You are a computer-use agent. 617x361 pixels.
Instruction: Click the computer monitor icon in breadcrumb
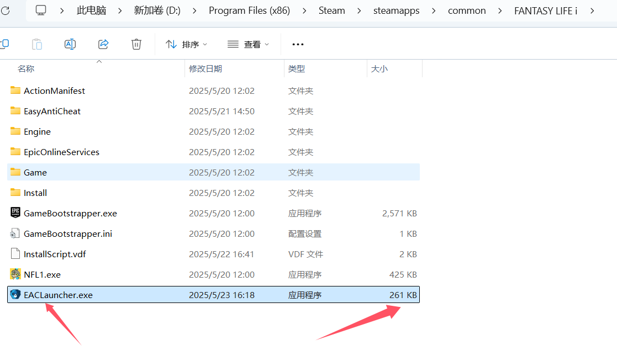tap(41, 10)
